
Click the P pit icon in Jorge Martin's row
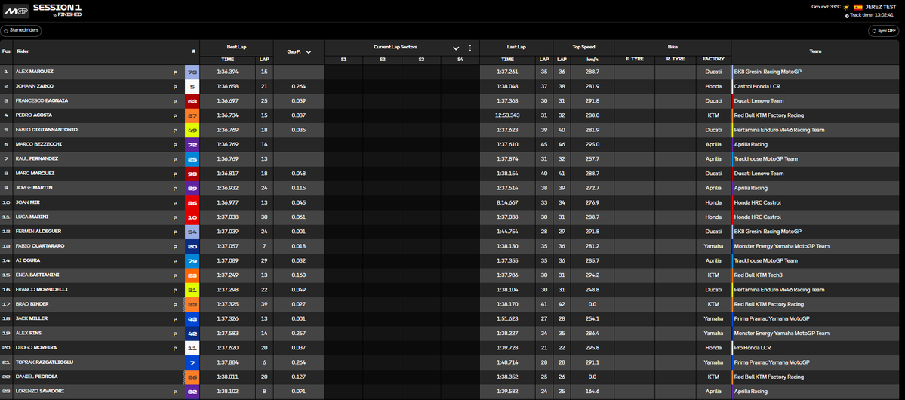[x=175, y=188]
